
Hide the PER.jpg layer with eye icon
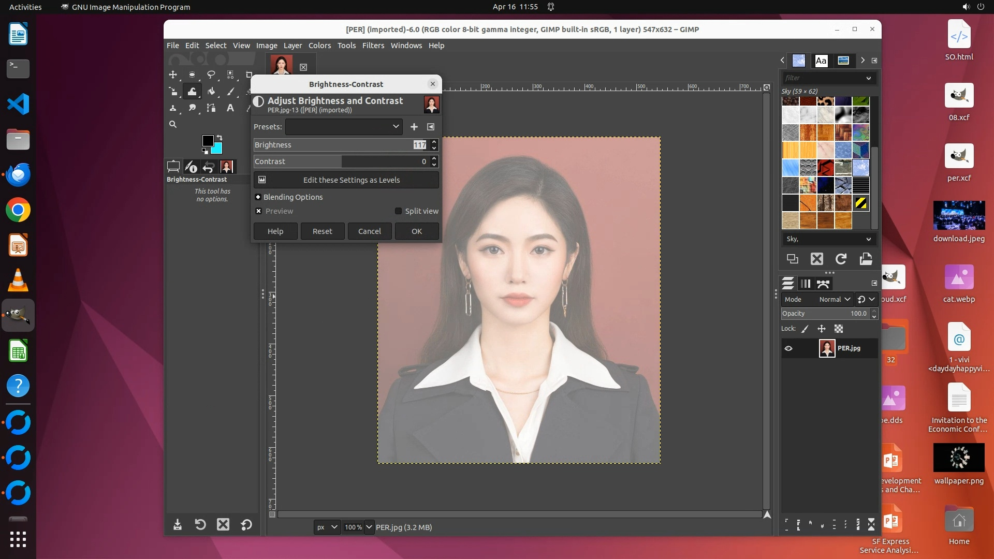click(x=788, y=348)
